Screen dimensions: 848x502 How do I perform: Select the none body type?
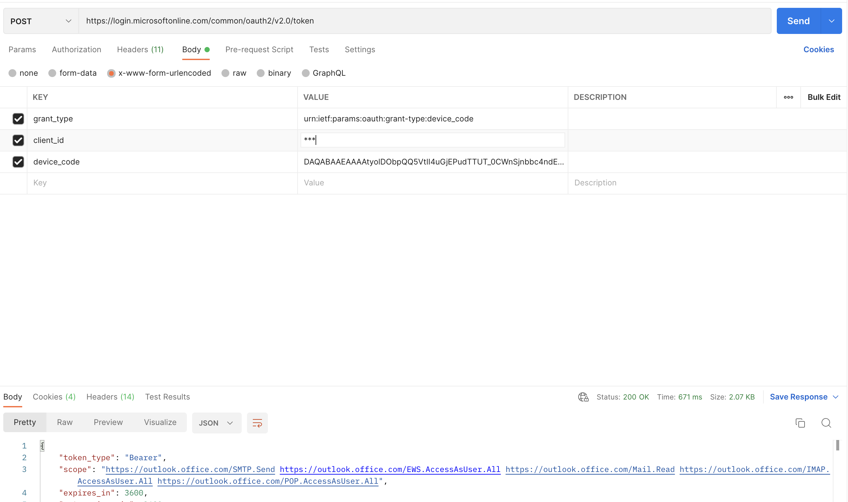[x=12, y=73]
